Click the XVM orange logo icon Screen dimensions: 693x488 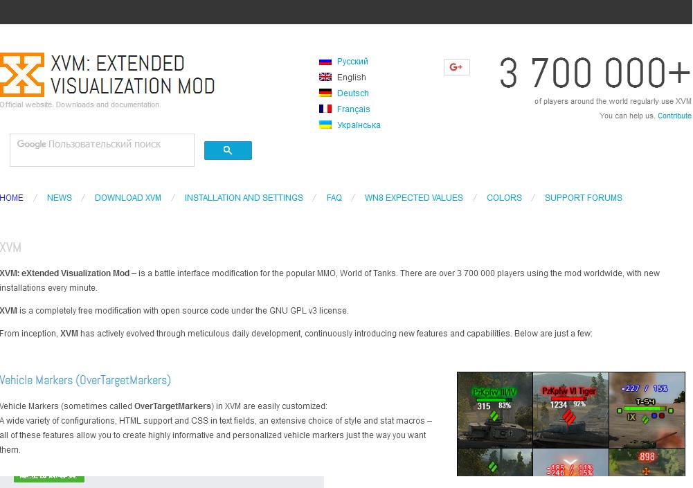coord(21,75)
